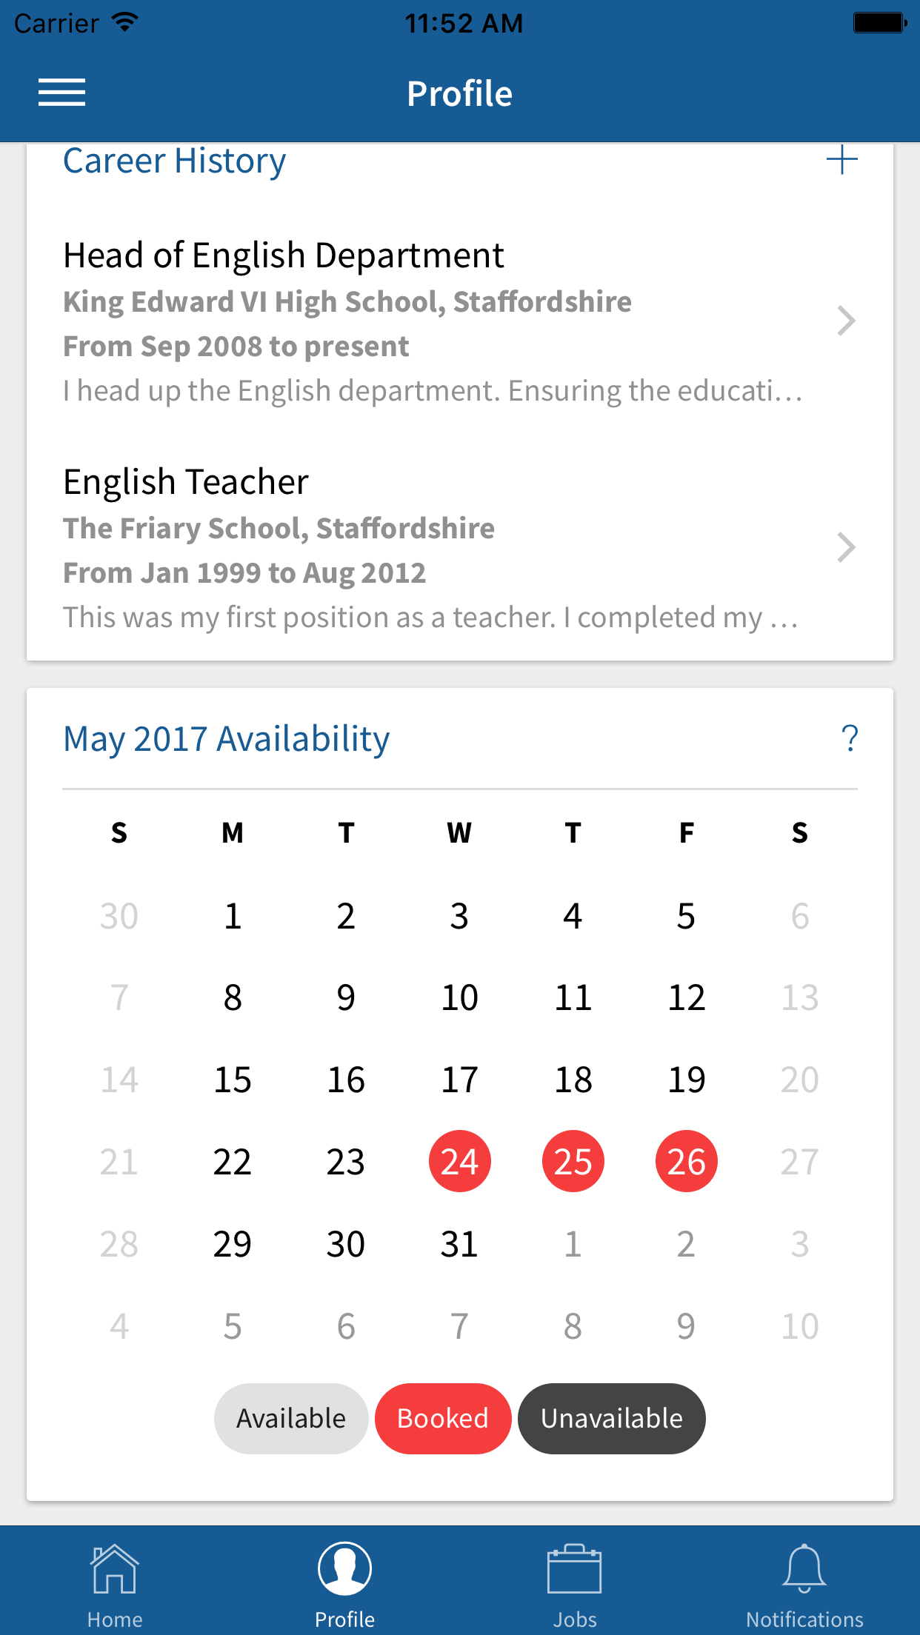
Task: Toggle availability for May 24
Action: (459, 1161)
